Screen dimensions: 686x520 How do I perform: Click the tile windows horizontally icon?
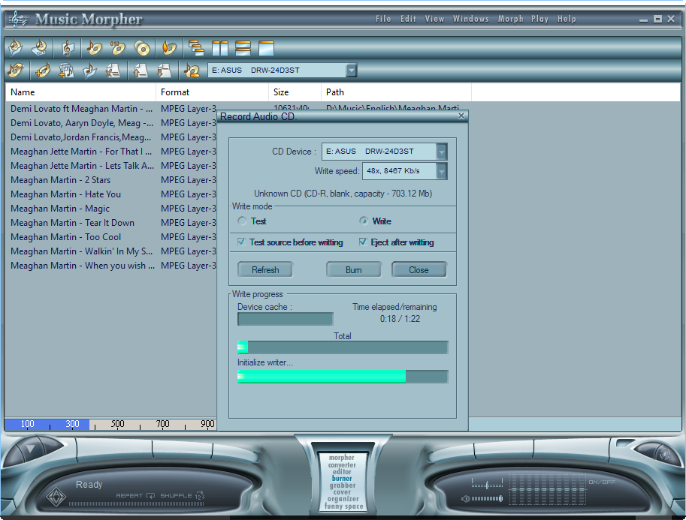(x=243, y=47)
